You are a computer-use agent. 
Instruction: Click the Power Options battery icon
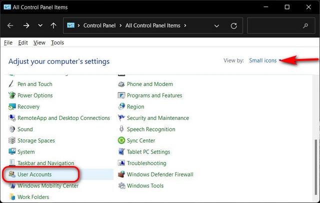point(12,95)
